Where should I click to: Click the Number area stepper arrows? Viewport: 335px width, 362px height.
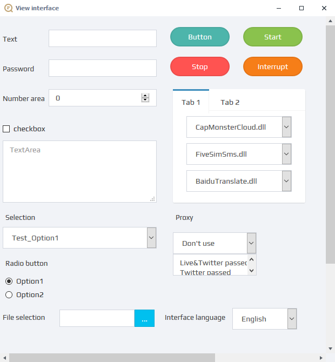coord(145,98)
